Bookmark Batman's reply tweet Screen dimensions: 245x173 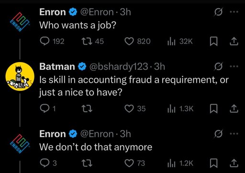coord(213,108)
